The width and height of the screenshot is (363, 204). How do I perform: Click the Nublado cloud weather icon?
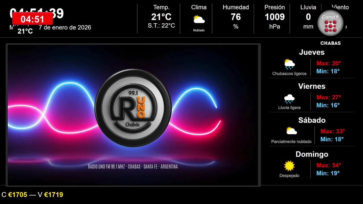click(x=199, y=19)
